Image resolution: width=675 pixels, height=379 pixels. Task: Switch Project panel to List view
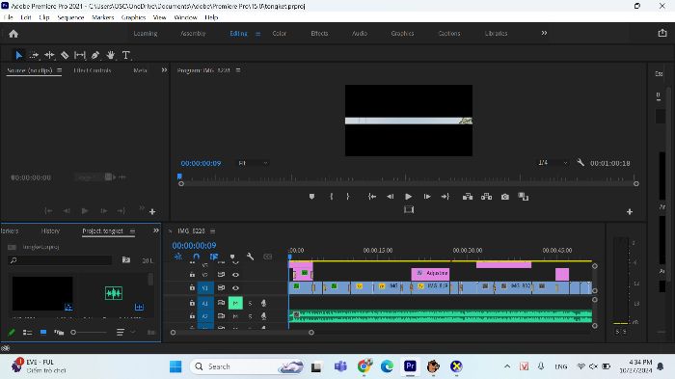click(x=28, y=332)
